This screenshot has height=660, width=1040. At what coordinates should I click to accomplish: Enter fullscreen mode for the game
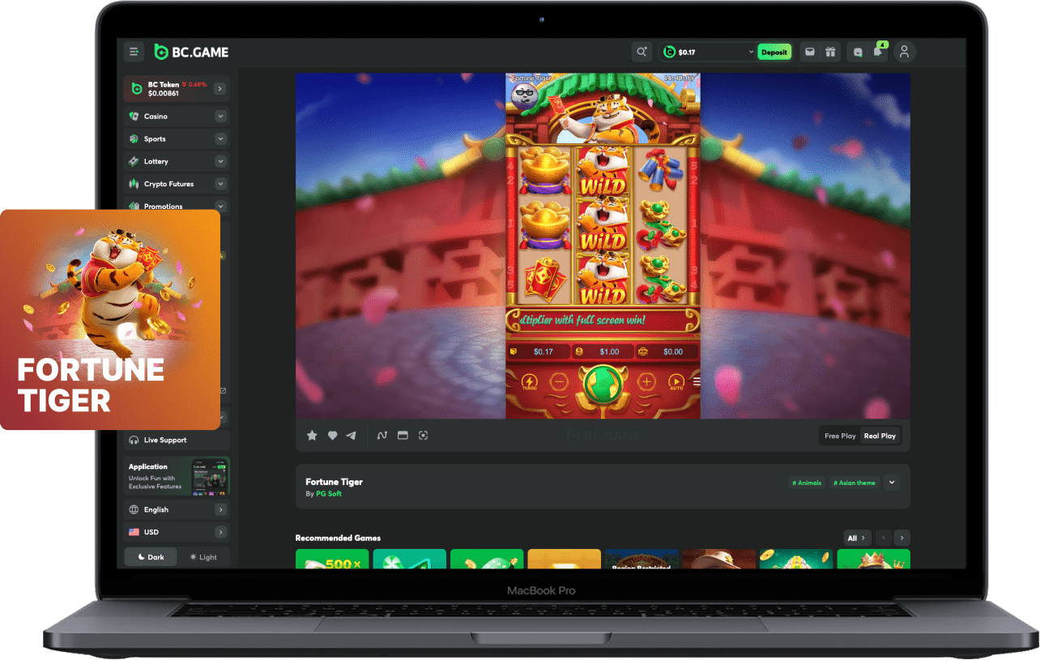tap(423, 436)
